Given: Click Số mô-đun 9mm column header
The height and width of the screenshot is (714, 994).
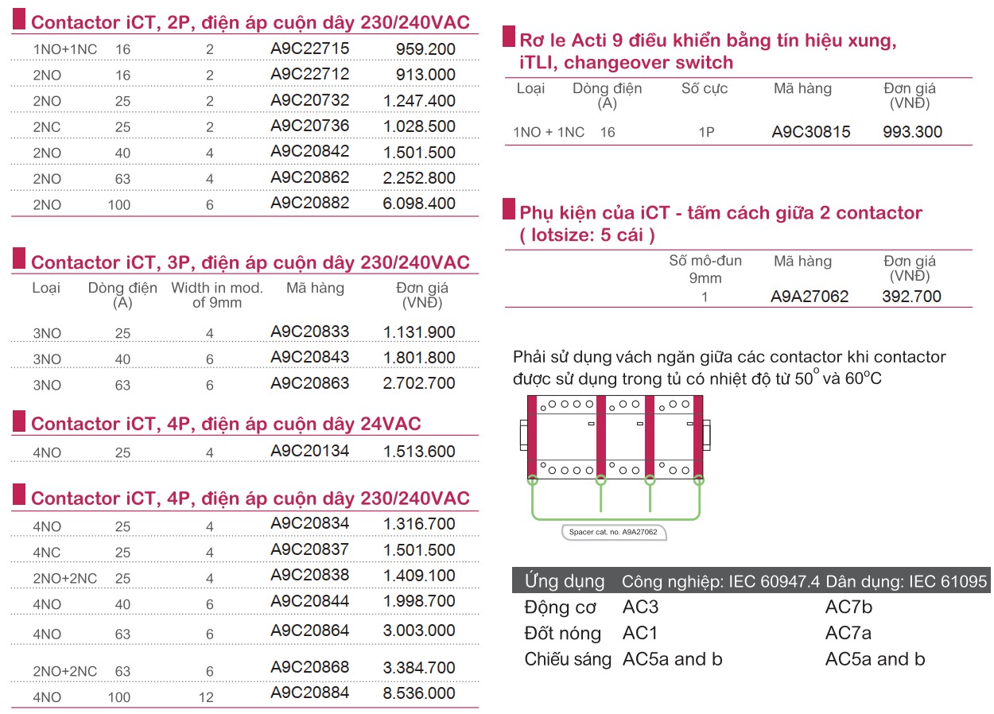Looking at the screenshot, I should pos(705,269).
